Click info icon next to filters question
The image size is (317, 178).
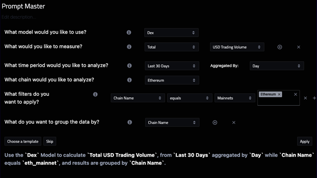pyautogui.click(x=95, y=95)
